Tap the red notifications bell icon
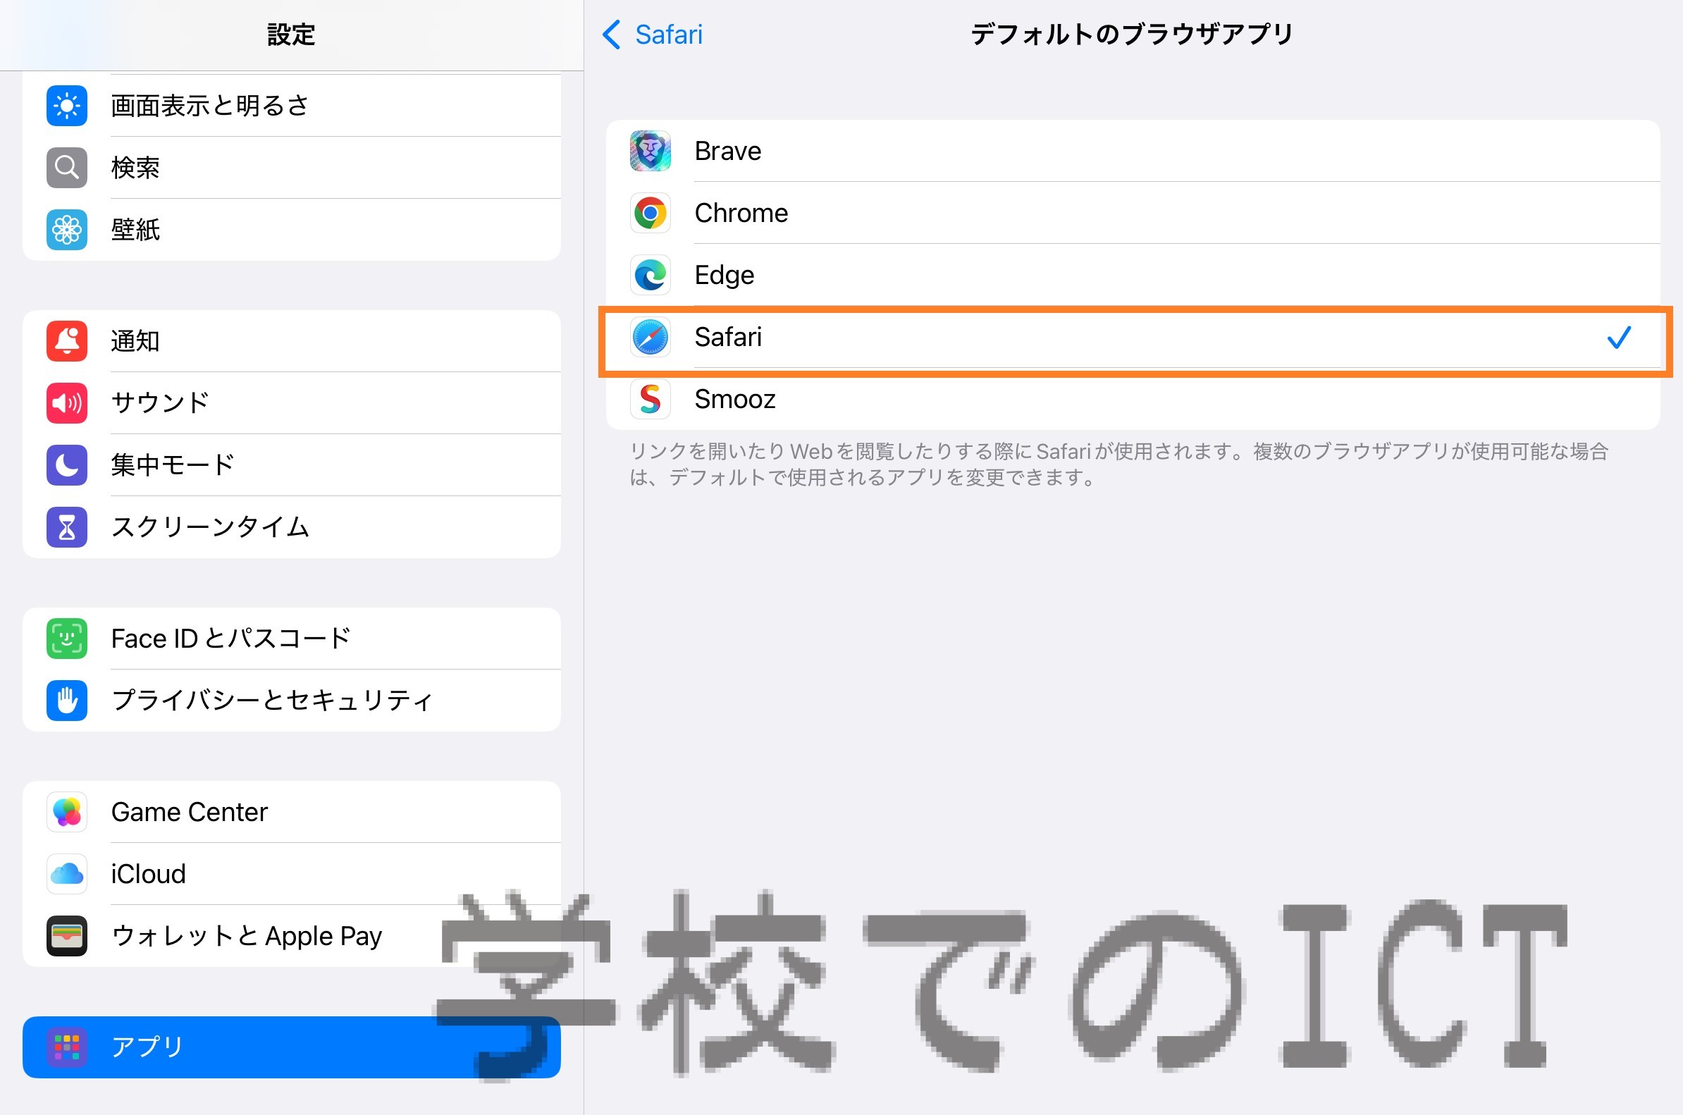Screen dimensions: 1683x1115 [67, 341]
